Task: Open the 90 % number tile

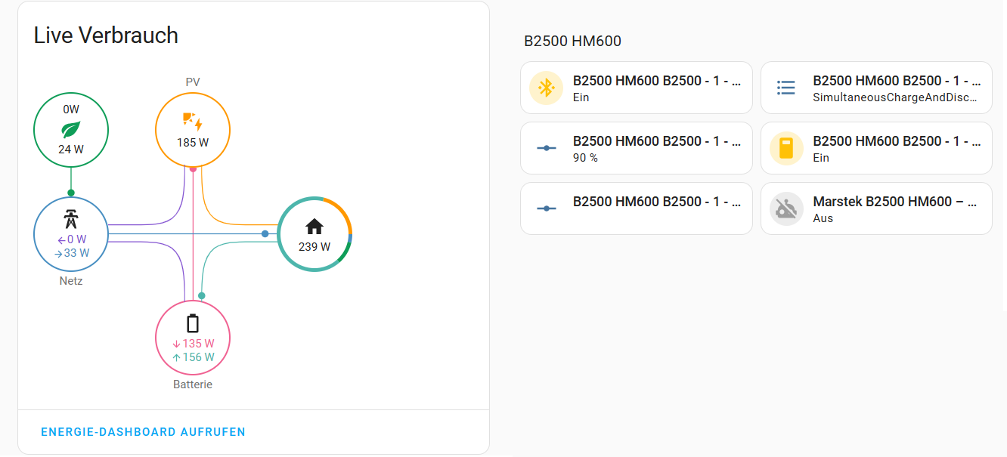Action: [x=637, y=148]
